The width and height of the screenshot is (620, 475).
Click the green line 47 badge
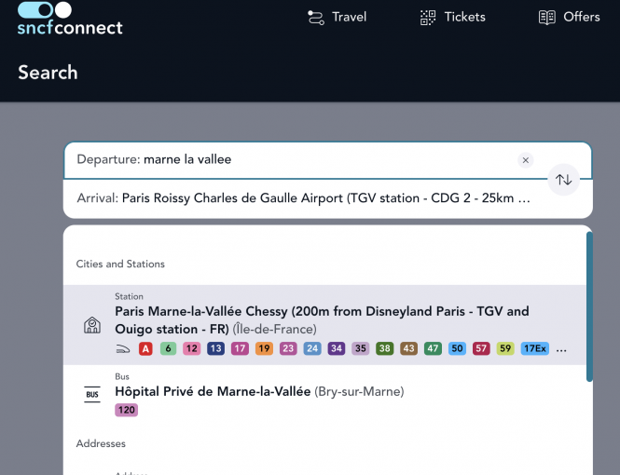click(x=433, y=348)
